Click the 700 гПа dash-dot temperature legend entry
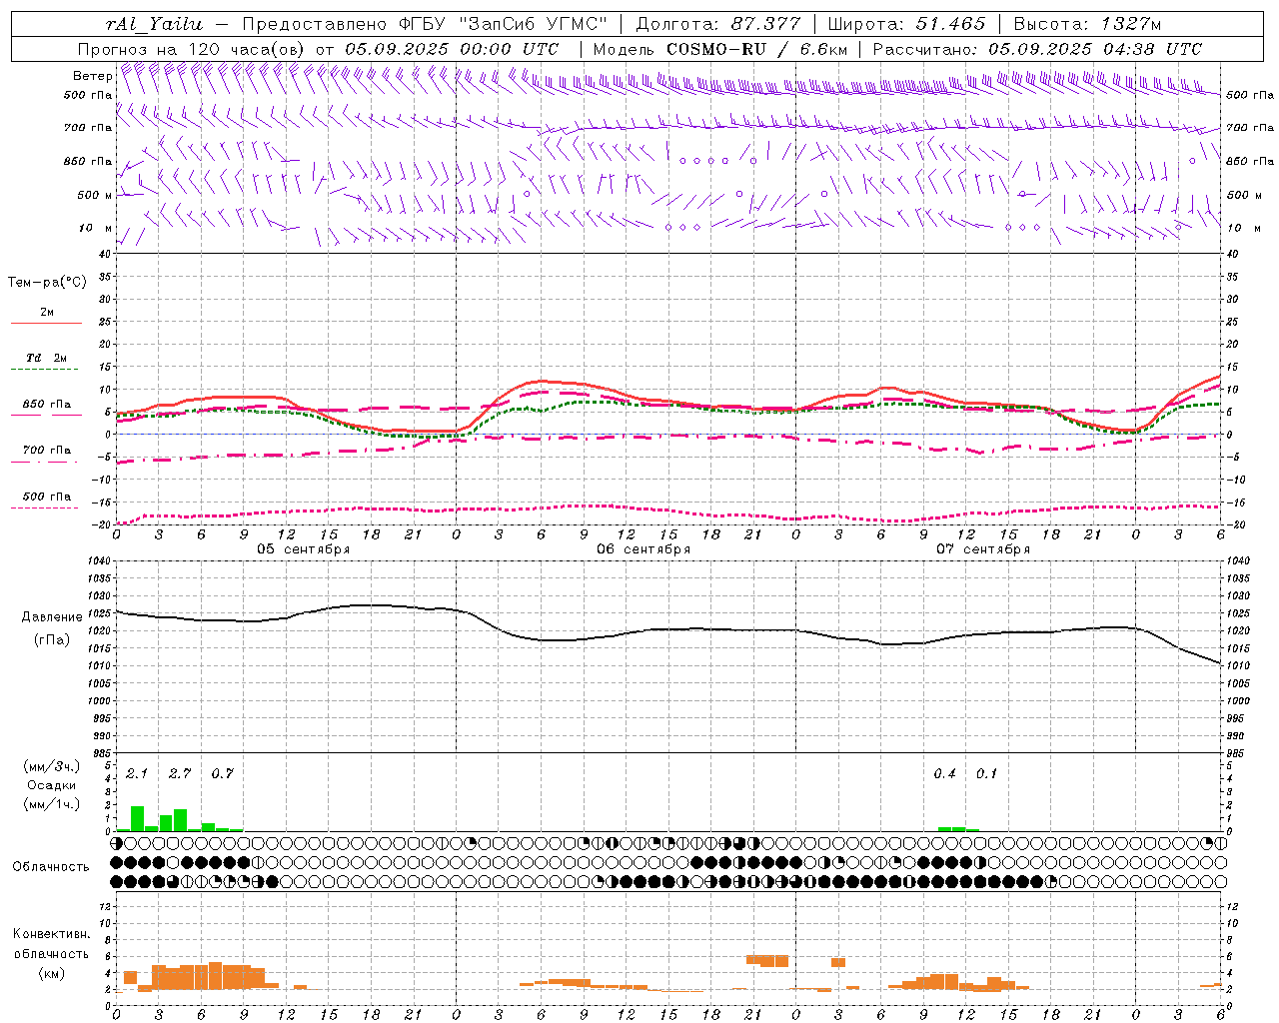The height and width of the screenshot is (1023, 1279). coord(46,455)
